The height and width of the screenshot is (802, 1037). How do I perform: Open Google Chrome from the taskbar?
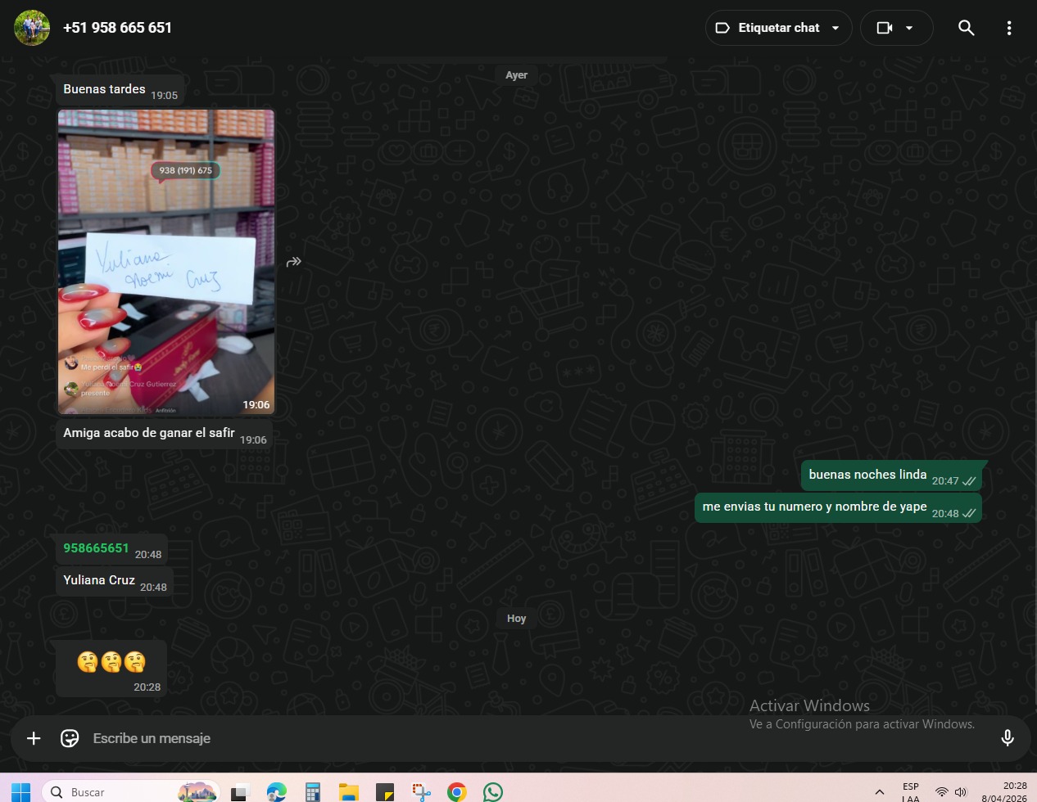(x=456, y=791)
